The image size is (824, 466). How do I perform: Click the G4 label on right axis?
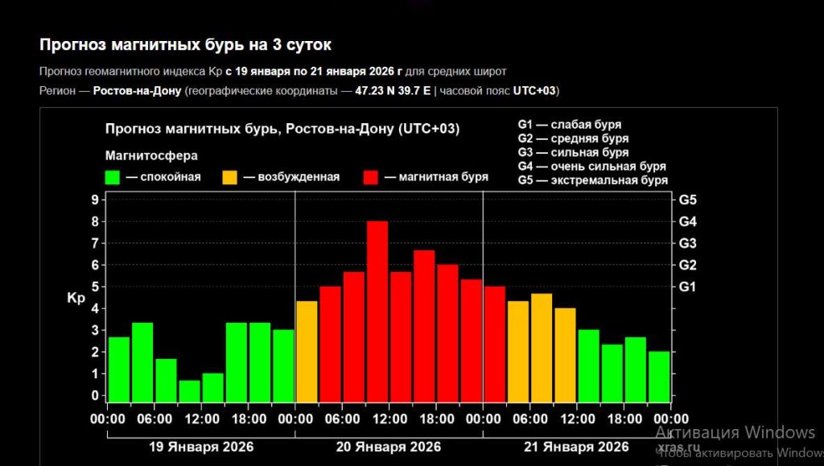tap(688, 221)
